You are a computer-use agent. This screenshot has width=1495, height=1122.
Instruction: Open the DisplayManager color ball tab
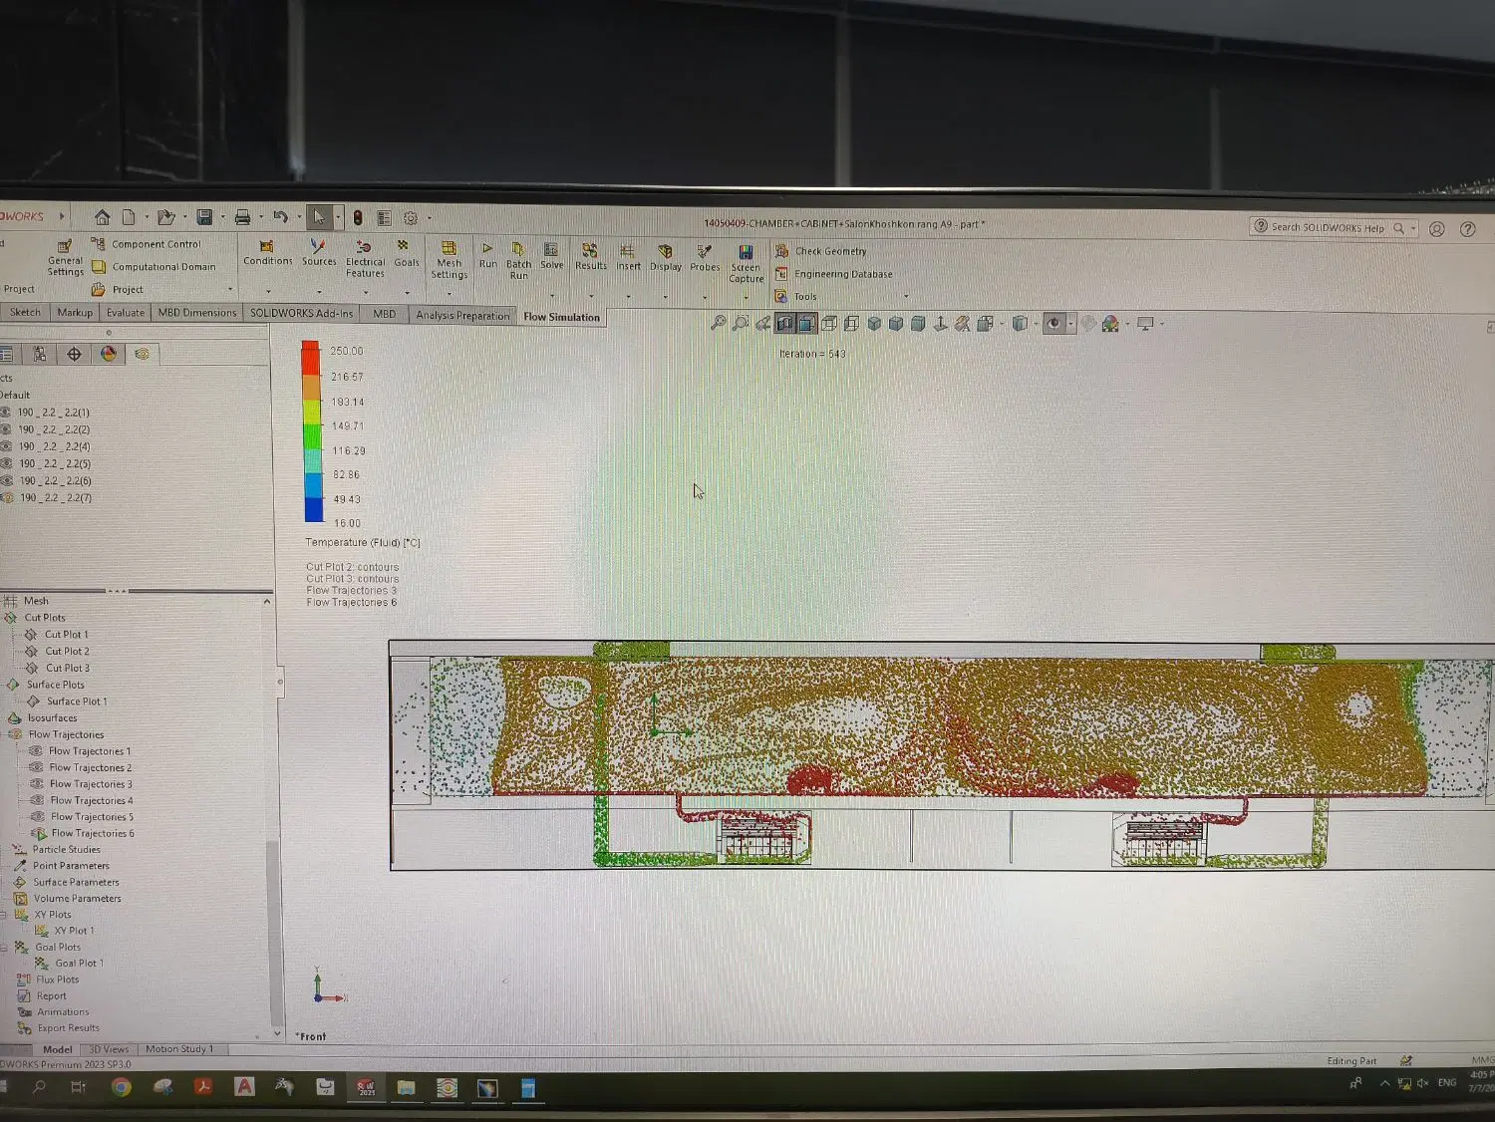pos(109,354)
